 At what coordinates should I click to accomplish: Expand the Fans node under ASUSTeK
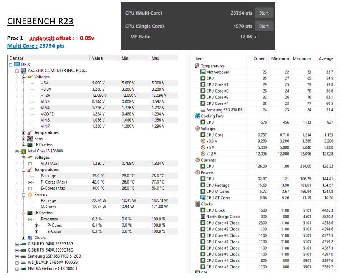pyautogui.click(x=23, y=139)
